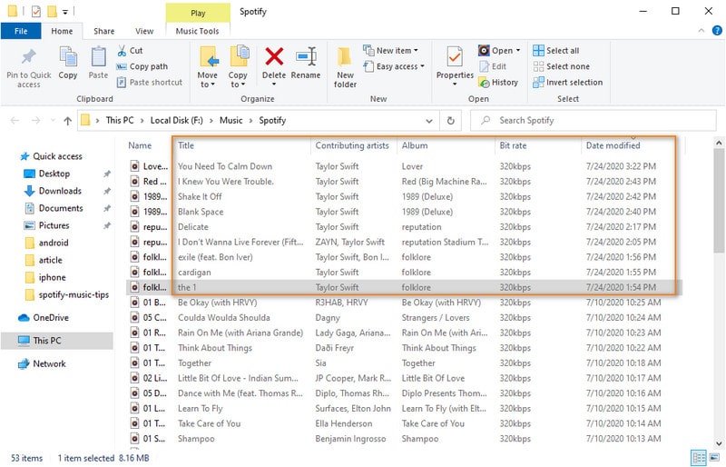
Task: Sort by Contributing artists column header
Action: pyautogui.click(x=352, y=145)
